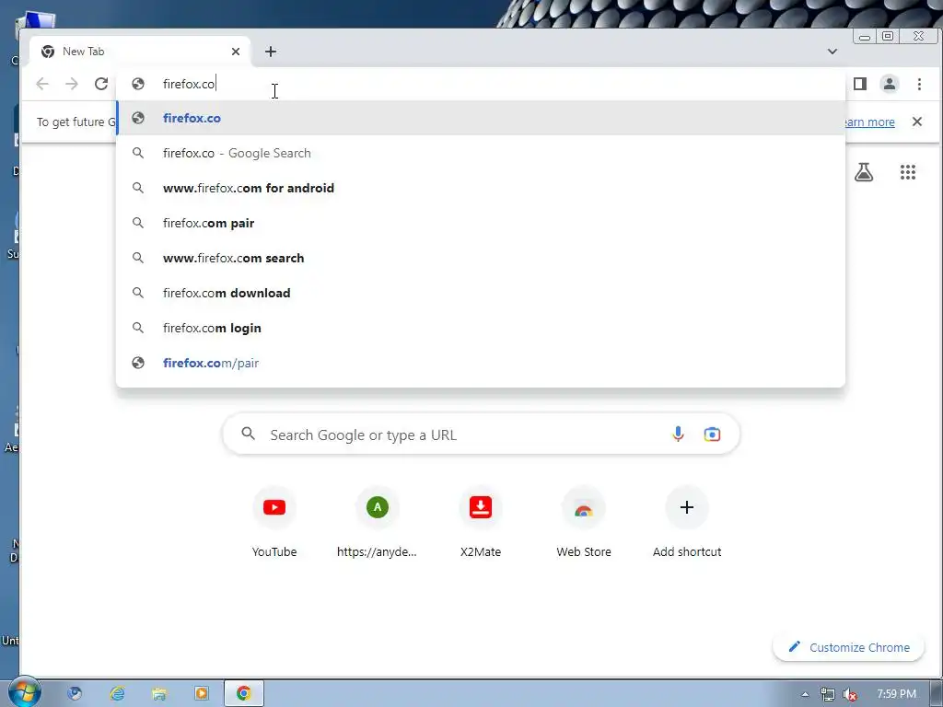This screenshot has height=707, width=943.
Task: Choose 'firefox.co - Google Search' suggestion
Action: point(481,153)
